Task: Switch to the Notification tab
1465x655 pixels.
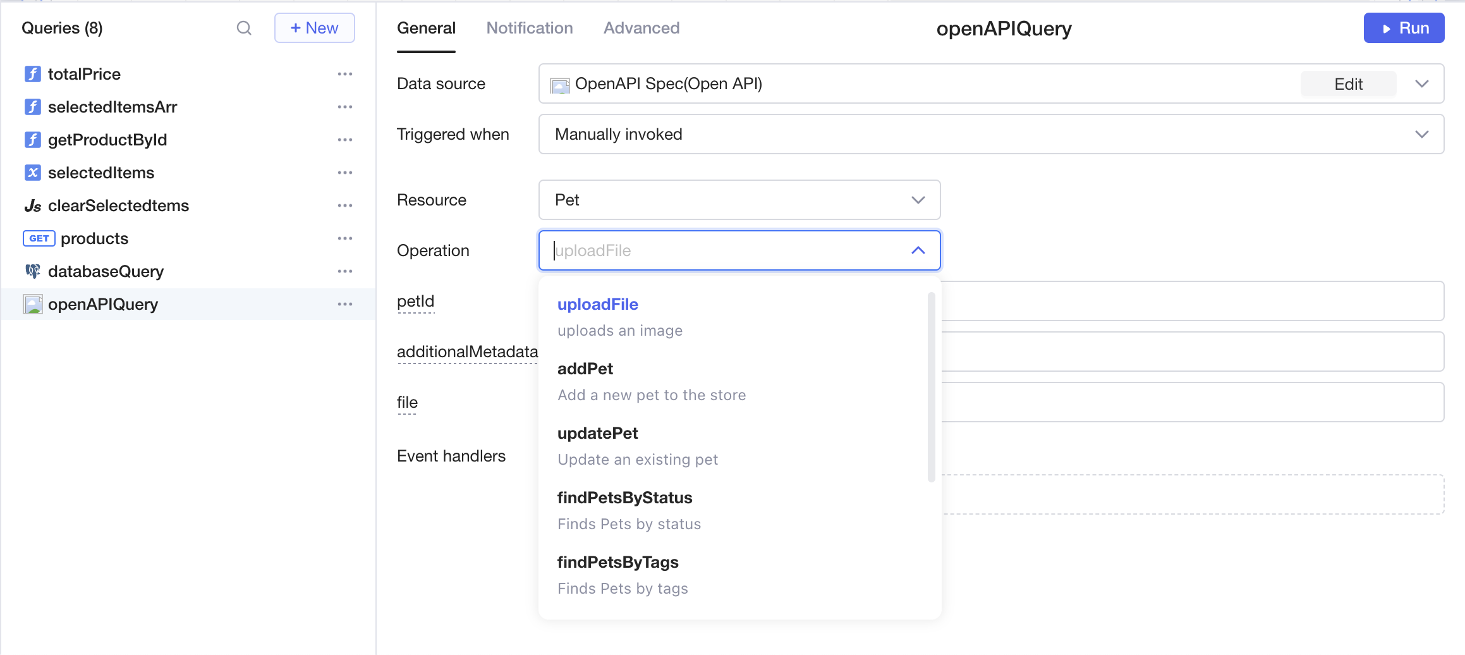Action: 530,28
